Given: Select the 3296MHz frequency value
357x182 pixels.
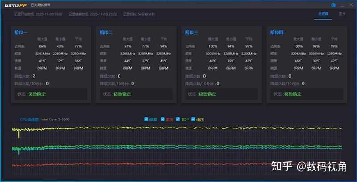Looking at the screenshot, I should point(298,54).
